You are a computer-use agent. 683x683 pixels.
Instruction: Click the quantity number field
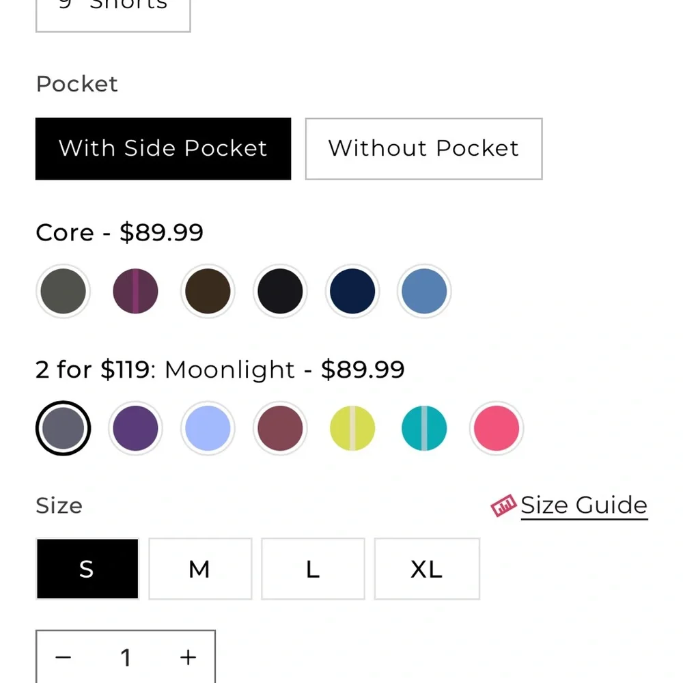(126, 658)
